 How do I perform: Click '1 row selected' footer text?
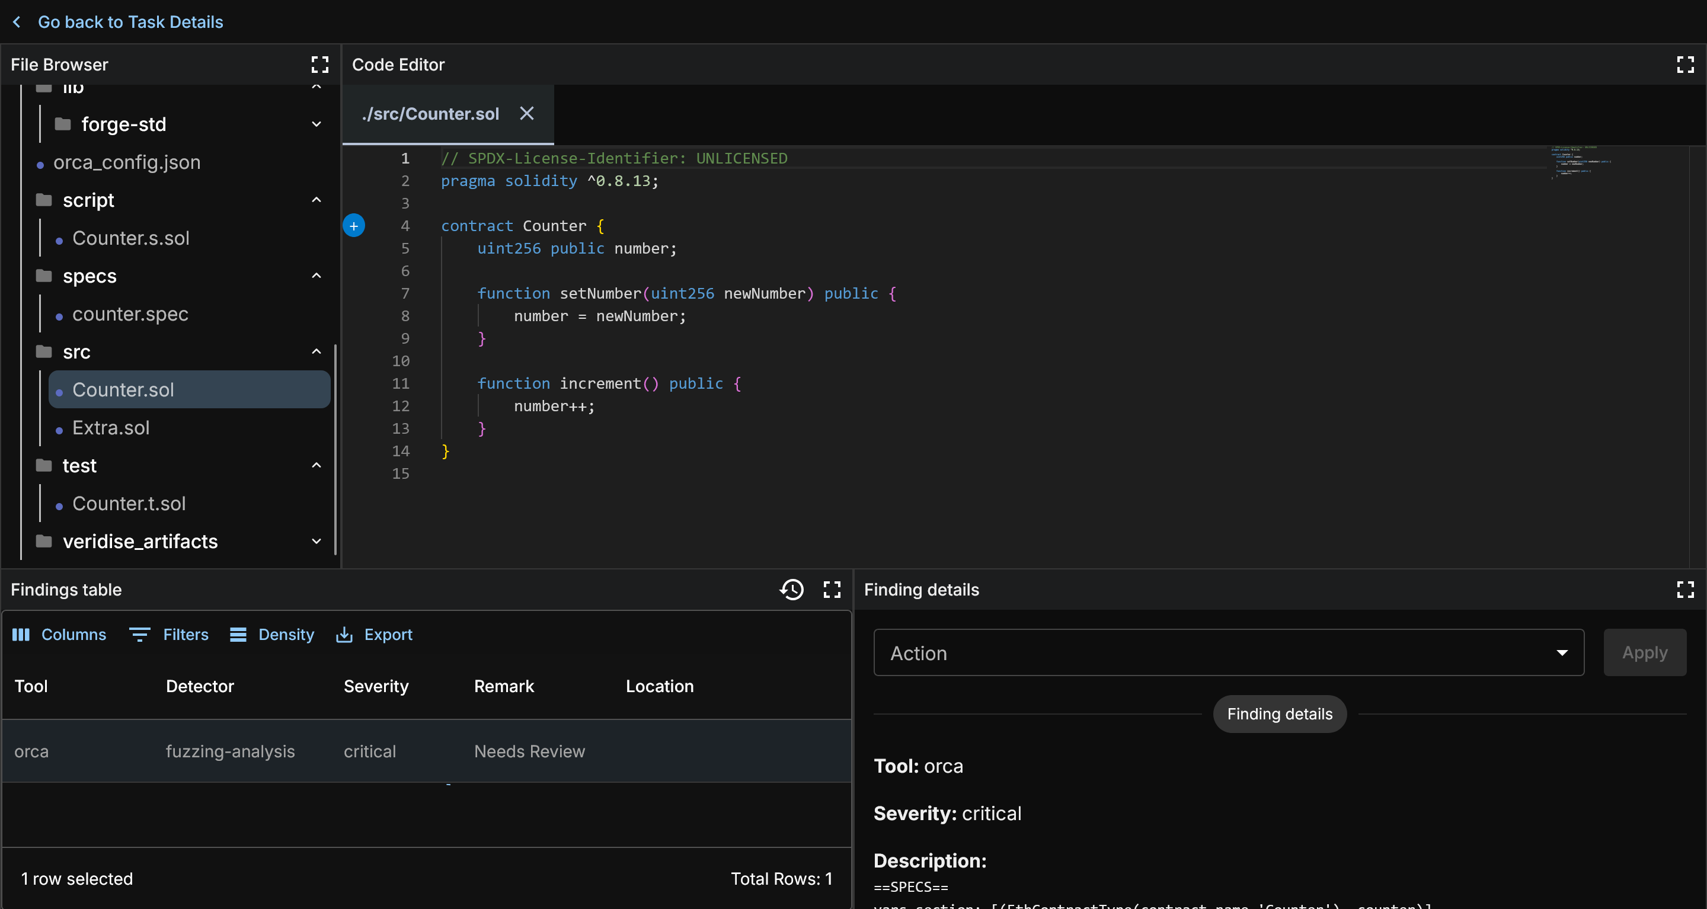point(77,879)
